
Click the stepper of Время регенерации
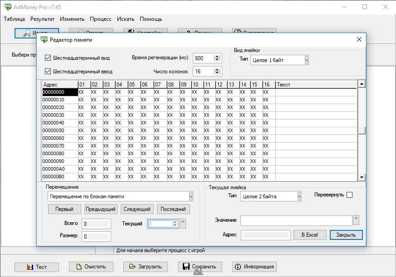click(217, 58)
